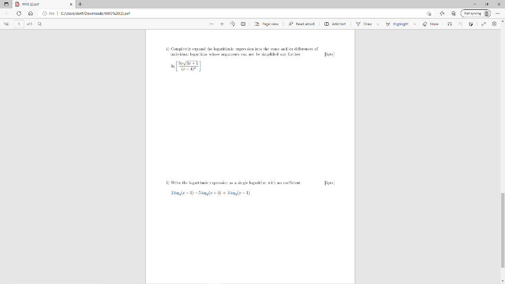The image size is (505, 284).
Task: Open PDF viewer settings gear
Action: [494, 24]
